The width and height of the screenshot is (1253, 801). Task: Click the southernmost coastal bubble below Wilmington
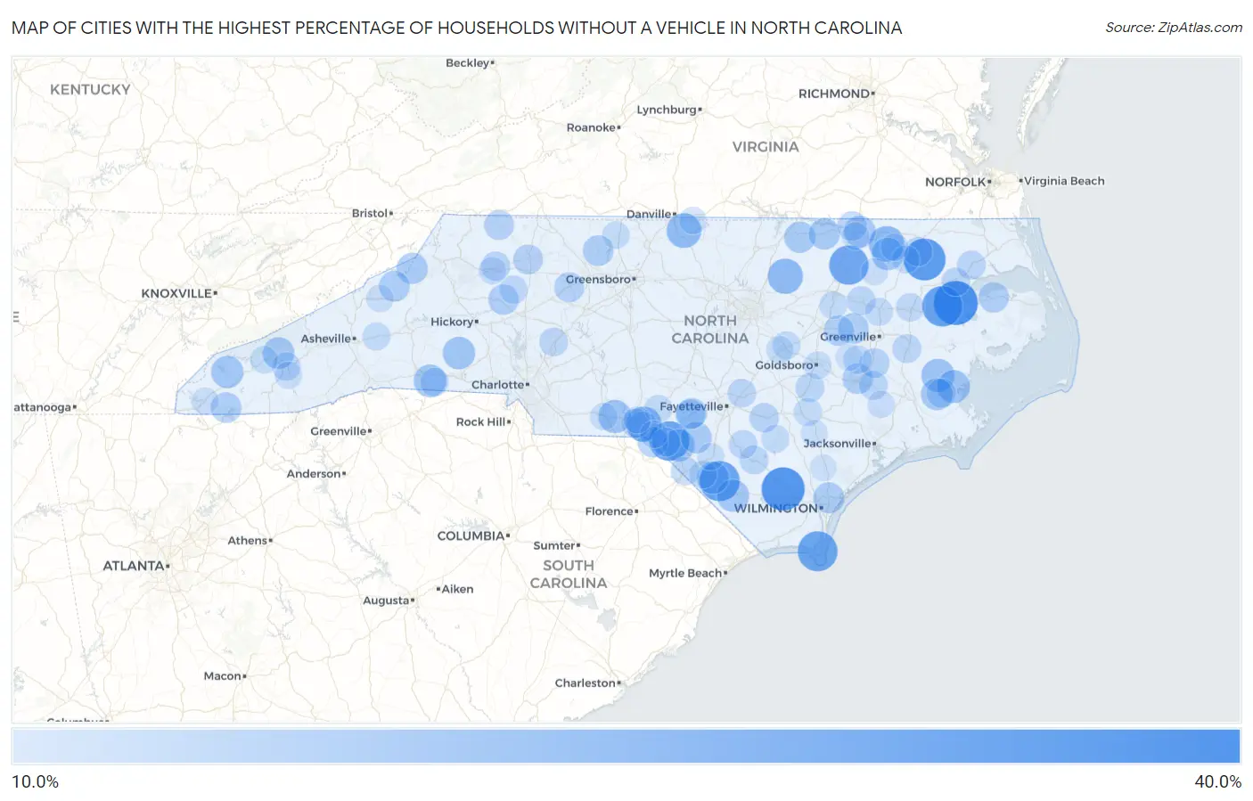(817, 551)
